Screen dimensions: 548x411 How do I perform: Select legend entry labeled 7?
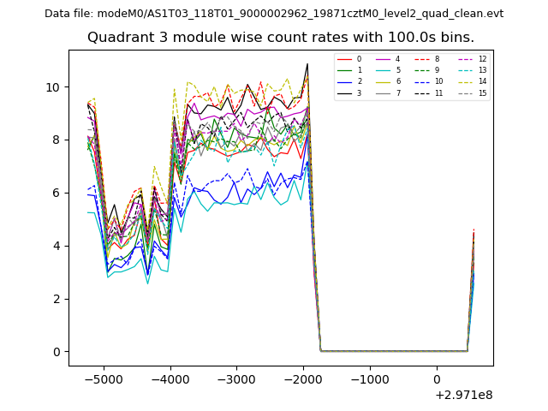click(397, 92)
